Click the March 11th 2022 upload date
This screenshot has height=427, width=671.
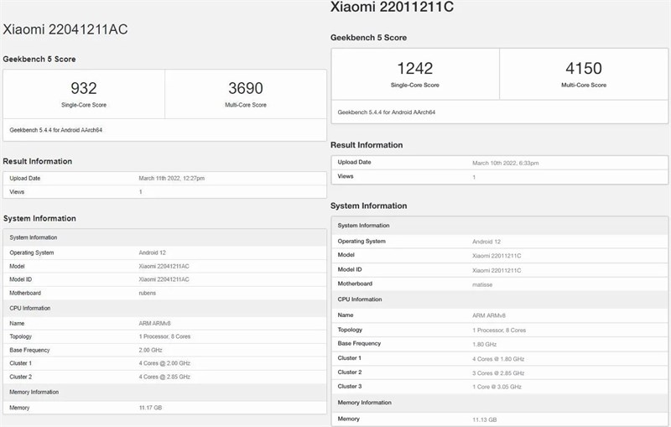click(171, 178)
